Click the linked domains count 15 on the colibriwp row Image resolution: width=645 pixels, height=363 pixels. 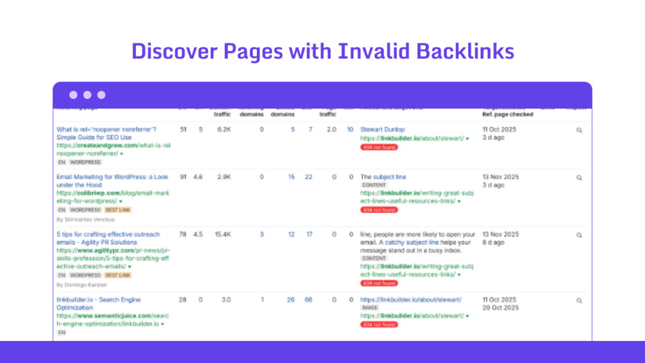pos(291,177)
